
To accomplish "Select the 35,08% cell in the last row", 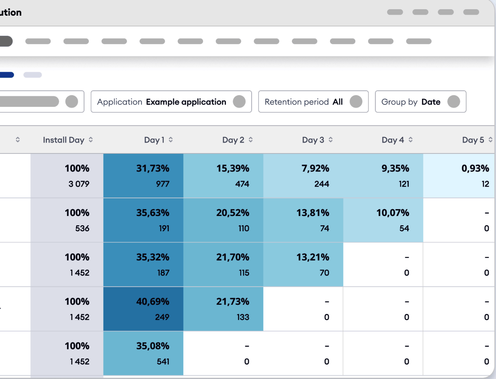I will click(143, 353).
